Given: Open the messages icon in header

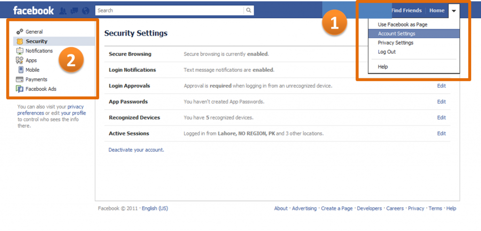Looking at the screenshot, I should [74, 11].
